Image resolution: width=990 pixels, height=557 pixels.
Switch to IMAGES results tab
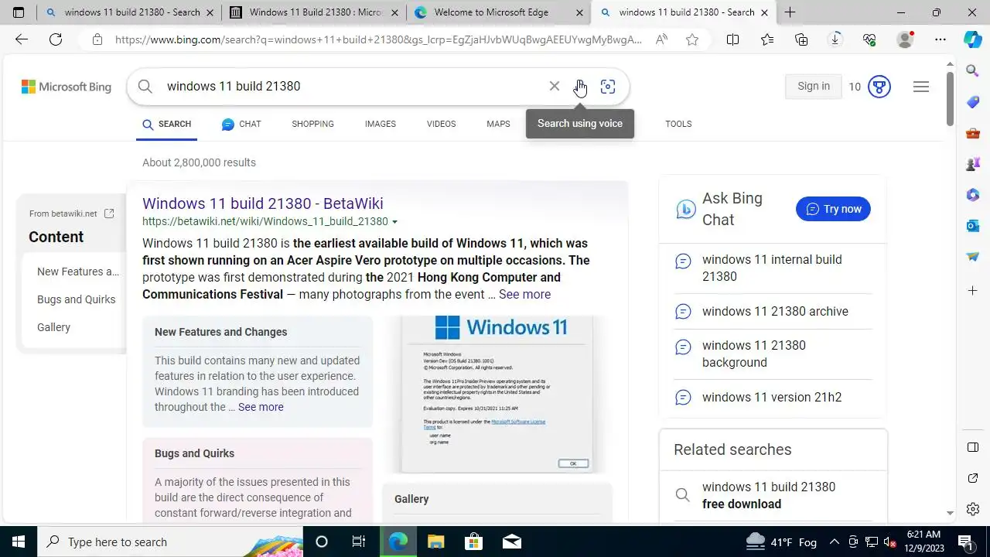click(381, 124)
